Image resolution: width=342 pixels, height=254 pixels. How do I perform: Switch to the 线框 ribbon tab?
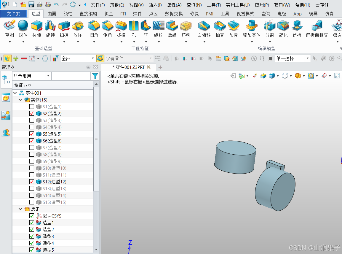pyautogui.click(x=68, y=14)
